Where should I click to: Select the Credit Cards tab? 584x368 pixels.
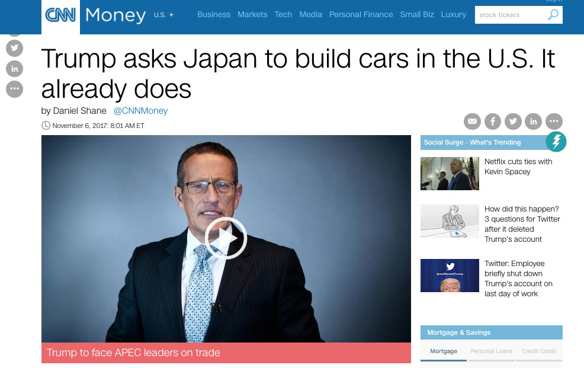click(539, 351)
